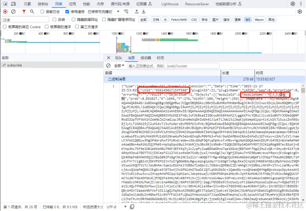Image resolution: width=306 pixels, height=211 pixels.
Task: Filter requests by Img type
Action: click(215, 19)
